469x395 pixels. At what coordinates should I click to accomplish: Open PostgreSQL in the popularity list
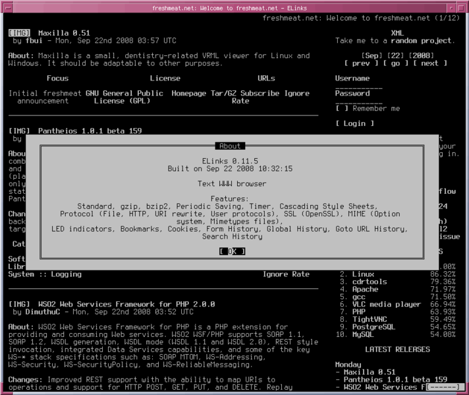(x=373, y=326)
